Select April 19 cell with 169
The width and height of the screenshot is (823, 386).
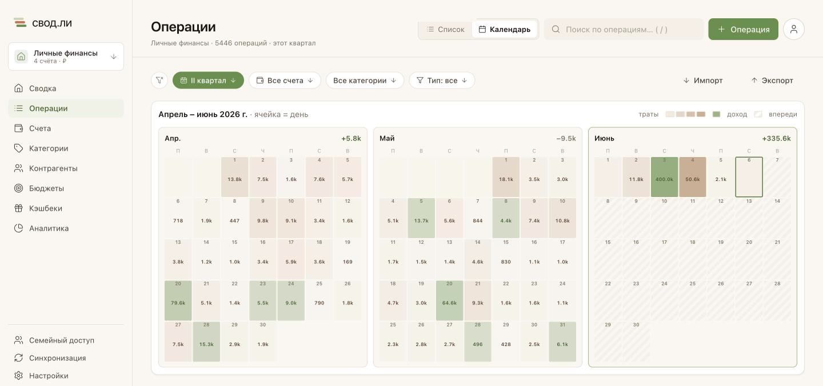tap(347, 259)
